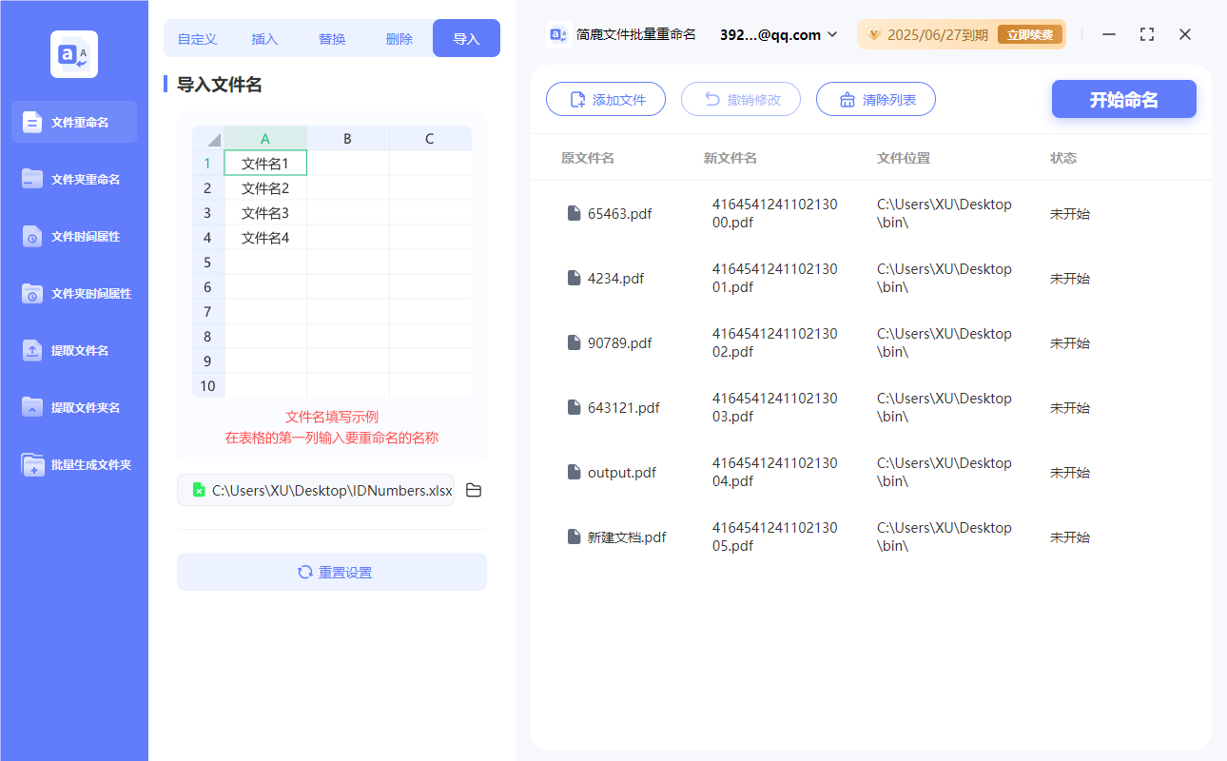1227x761 pixels.
Task: Click the app logo above the sidebar
Action: coord(73,54)
